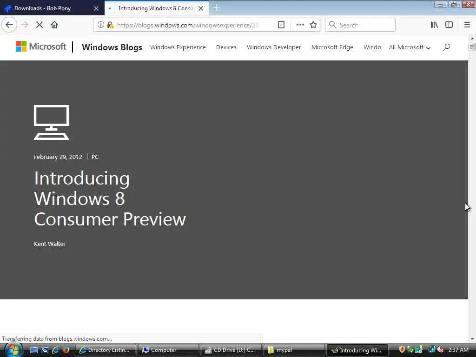Click the vertical scrollbar thumb
This screenshot has width=476, height=357.
point(472,47)
